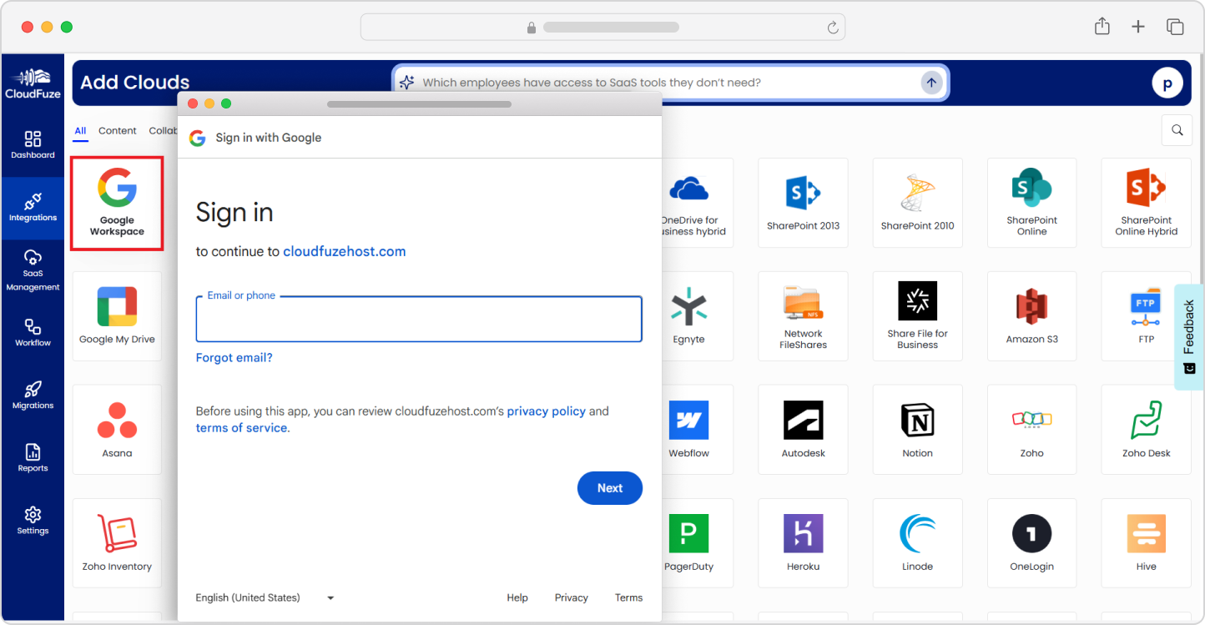The width and height of the screenshot is (1205, 625).
Task: Click Terms in sign-in footer
Action: [x=629, y=597]
